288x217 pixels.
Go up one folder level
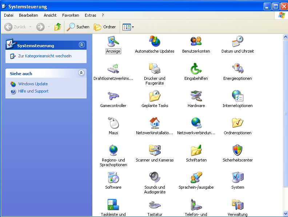click(x=58, y=27)
